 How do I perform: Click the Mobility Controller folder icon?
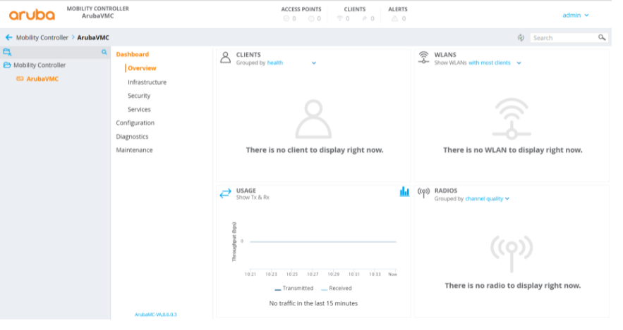coord(7,65)
